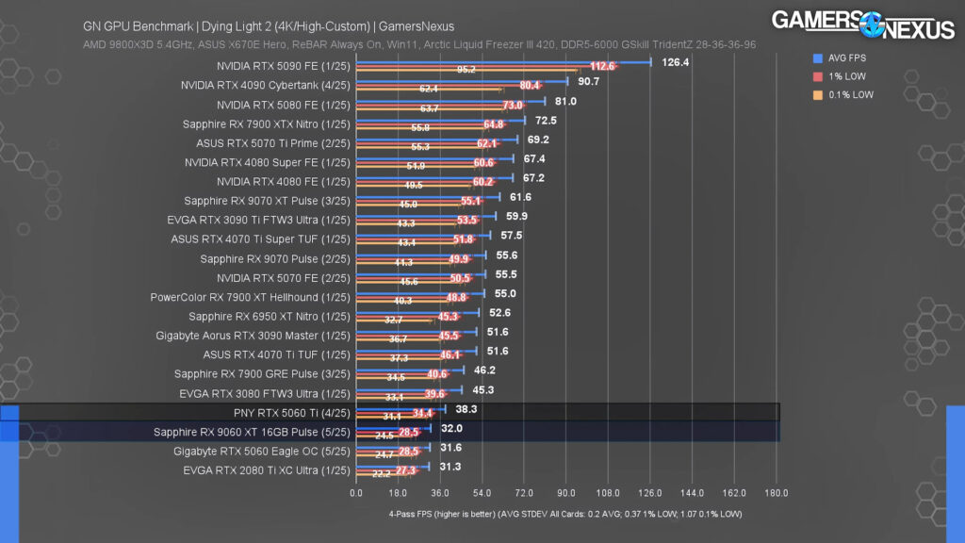Image resolution: width=965 pixels, height=543 pixels.
Task: Click the 52.6 average FPS value
Action: tap(499, 313)
